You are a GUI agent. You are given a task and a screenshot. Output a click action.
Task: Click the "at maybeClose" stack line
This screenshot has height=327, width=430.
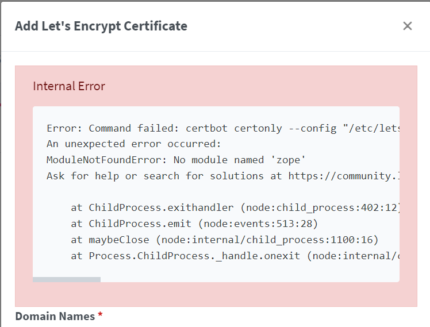[115, 240]
